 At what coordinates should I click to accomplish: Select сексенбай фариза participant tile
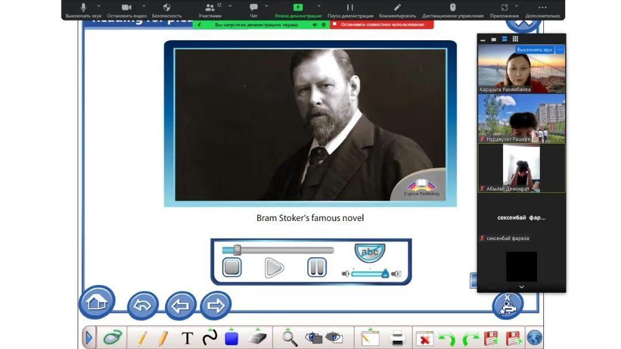pyautogui.click(x=522, y=218)
